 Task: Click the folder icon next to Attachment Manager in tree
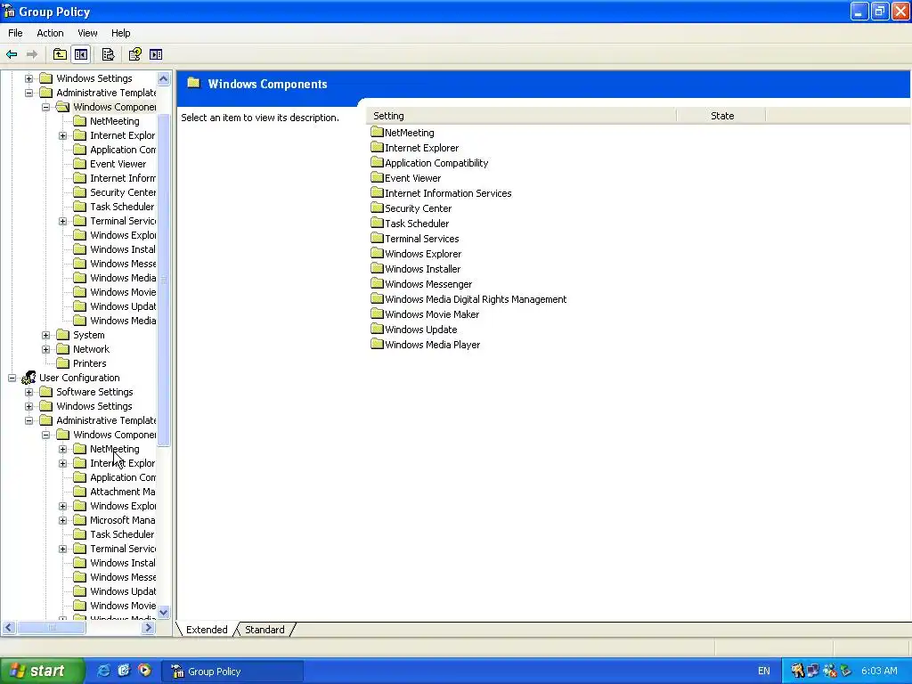[79, 492]
